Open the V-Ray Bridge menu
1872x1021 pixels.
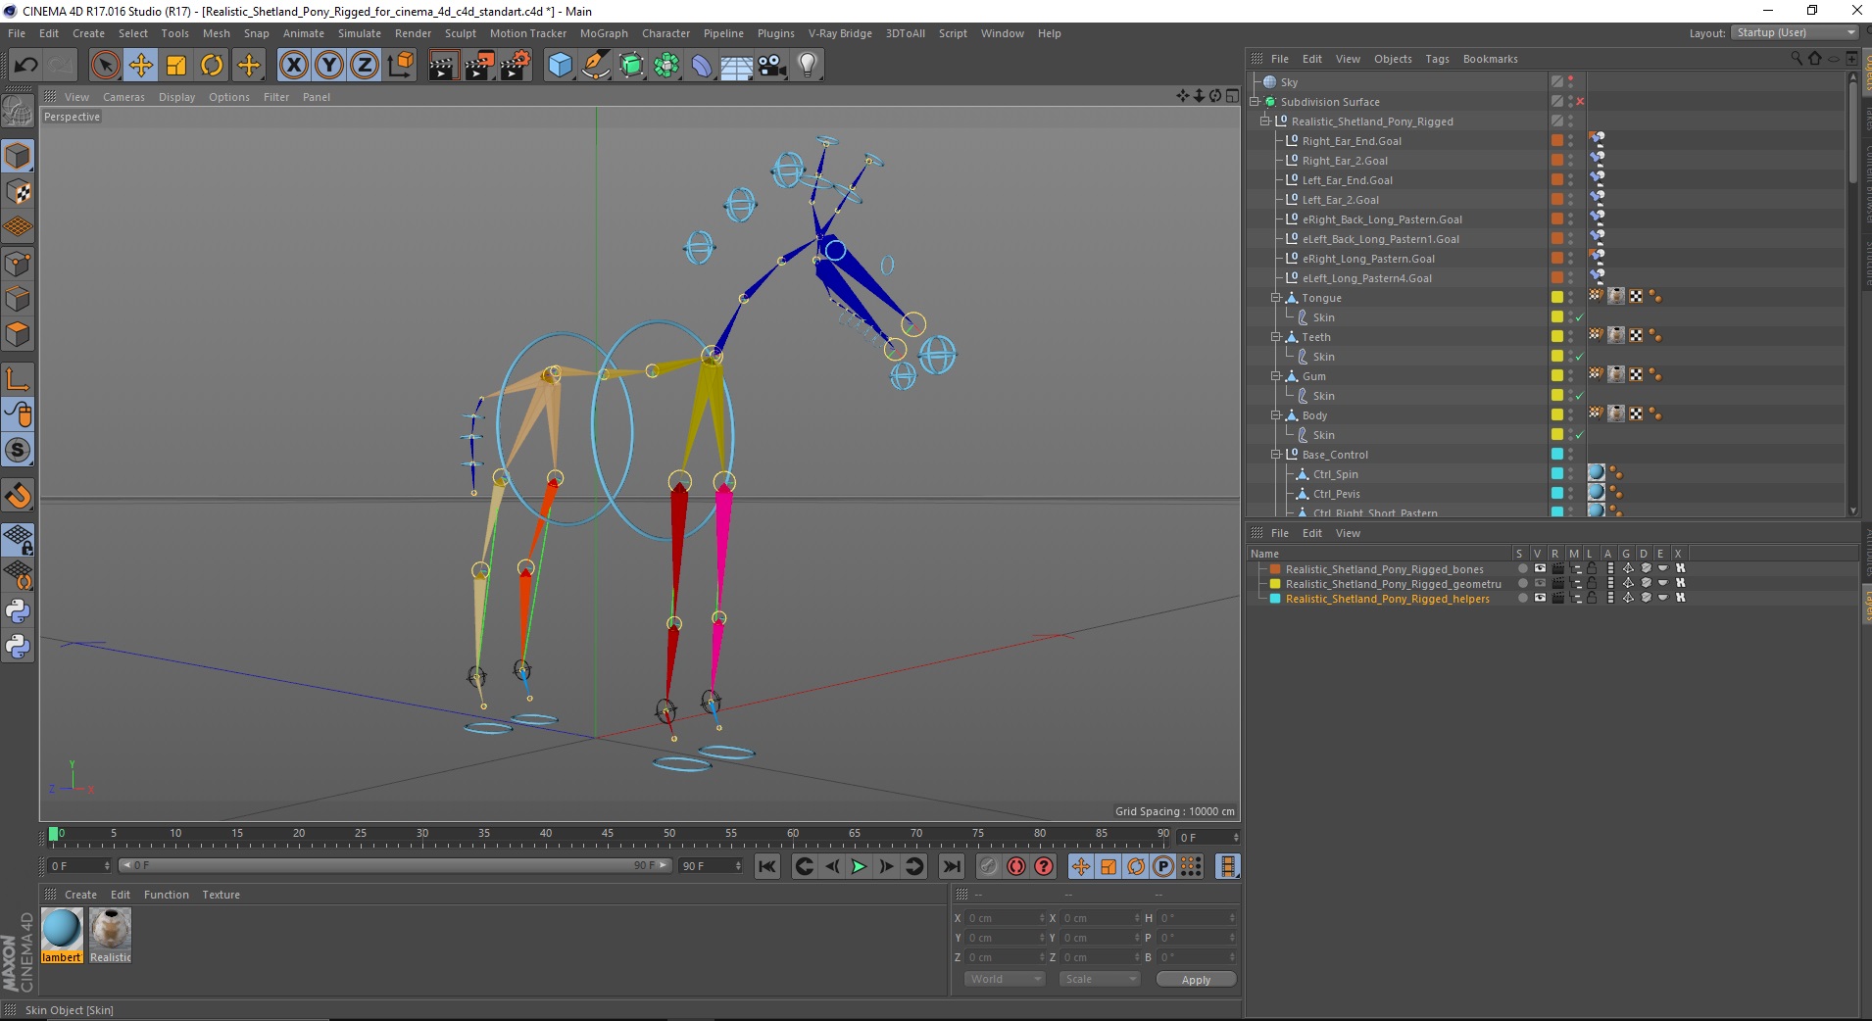[840, 33]
